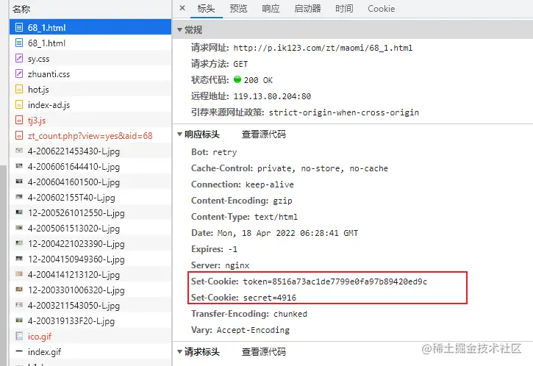Click document icon of second 68_1.html
The image size is (533, 366).
click(19, 43)
